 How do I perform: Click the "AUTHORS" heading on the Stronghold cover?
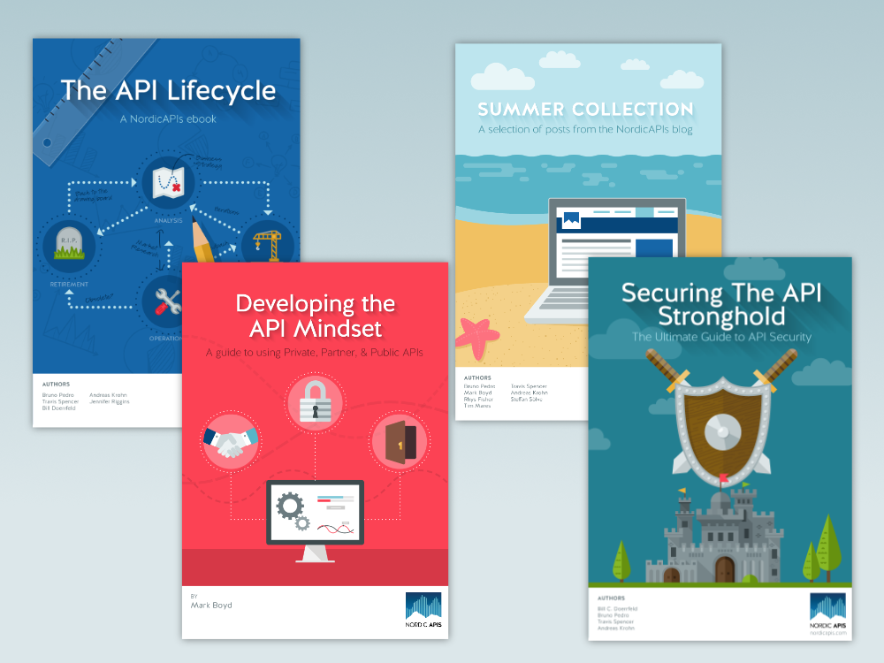point(611,598)
